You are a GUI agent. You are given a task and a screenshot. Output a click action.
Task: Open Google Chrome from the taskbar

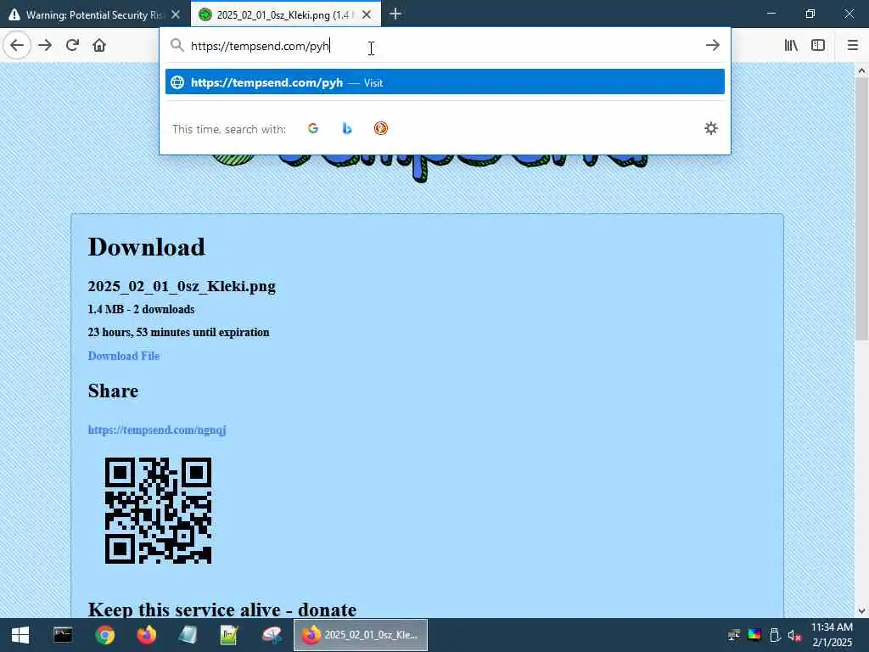click(104, 635)
